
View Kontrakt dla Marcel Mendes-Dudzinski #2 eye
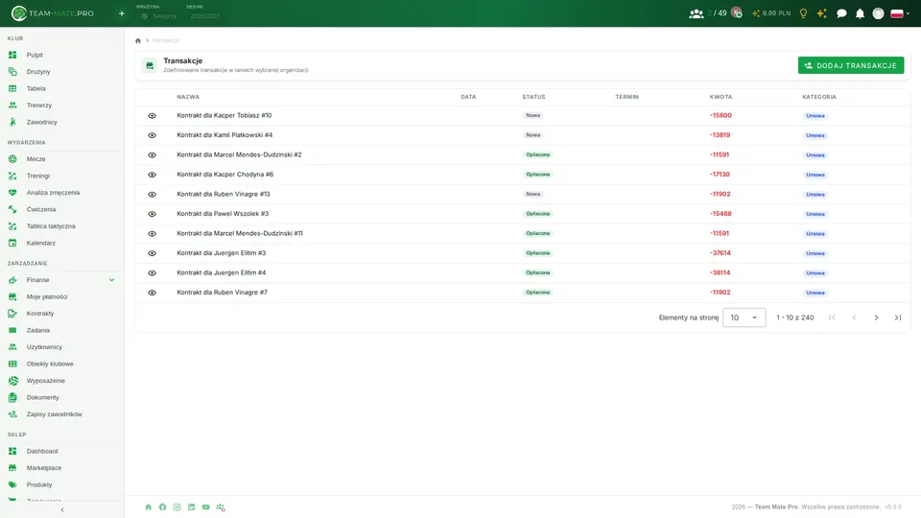[x=153, y=155]
